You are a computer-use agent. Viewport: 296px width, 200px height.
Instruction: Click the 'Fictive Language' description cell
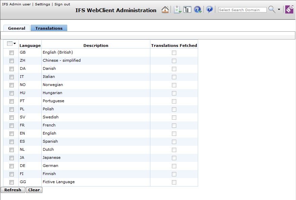(x=96, y=182)
